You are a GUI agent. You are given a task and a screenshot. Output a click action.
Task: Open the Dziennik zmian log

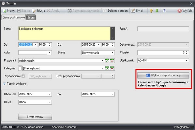tap(115, 11)
